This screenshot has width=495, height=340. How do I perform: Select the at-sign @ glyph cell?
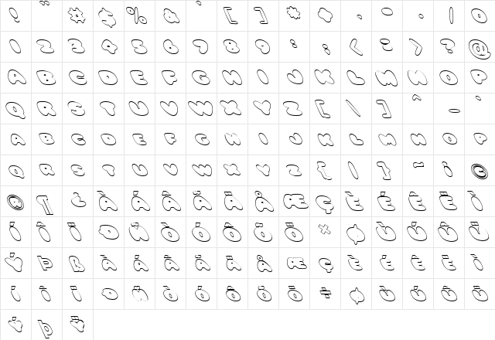pos(480,46)
